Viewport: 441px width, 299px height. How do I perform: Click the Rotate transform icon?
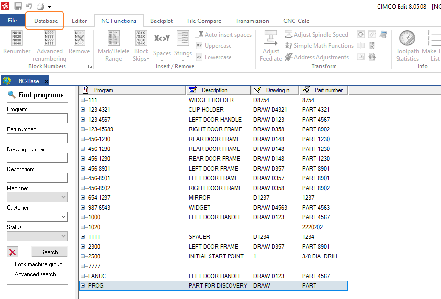click(x=361, y=34)
